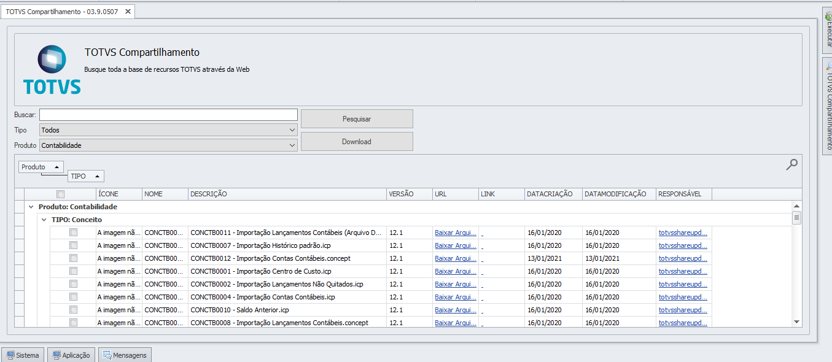The height and width of the screenshot is (362, 832).
Task: Check the CONCTB0004 Importação Contas Contábeis.icp row
Action: 73,297
